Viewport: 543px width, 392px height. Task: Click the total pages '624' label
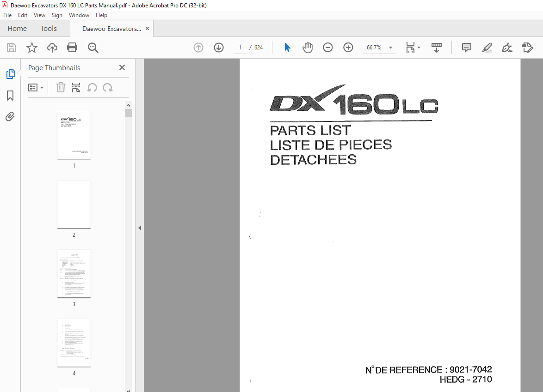(x=259, y=48)
